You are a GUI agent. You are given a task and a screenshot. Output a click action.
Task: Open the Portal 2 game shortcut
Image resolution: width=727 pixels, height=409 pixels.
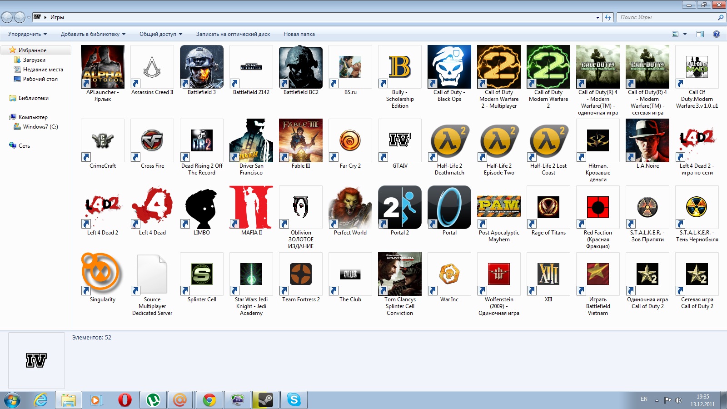click(399, 207)
